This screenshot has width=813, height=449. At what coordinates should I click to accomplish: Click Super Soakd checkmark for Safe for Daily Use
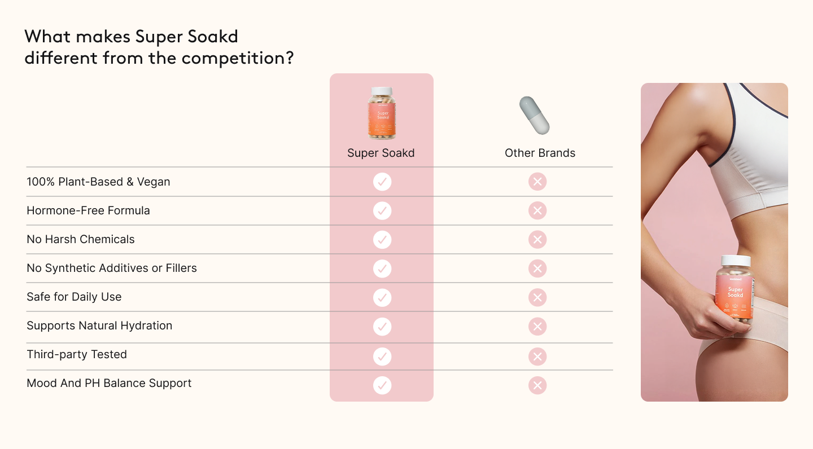(x=382, y=297)
